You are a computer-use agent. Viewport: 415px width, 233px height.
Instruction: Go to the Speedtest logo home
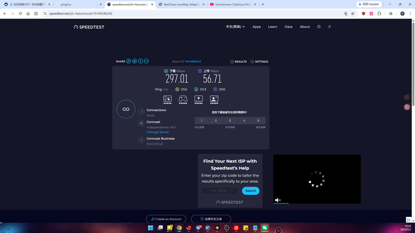89,27
